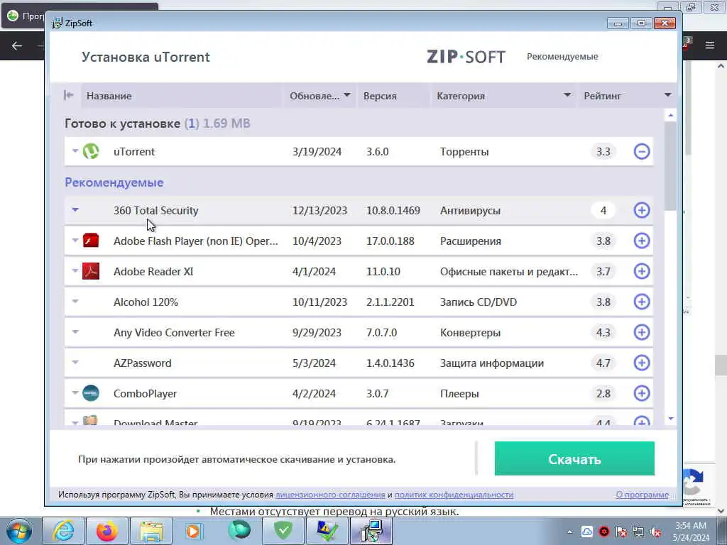Open Firefox from taskbar
This screenshot has width=727, height=545.
pyautogui.click(x=106, y=531)
